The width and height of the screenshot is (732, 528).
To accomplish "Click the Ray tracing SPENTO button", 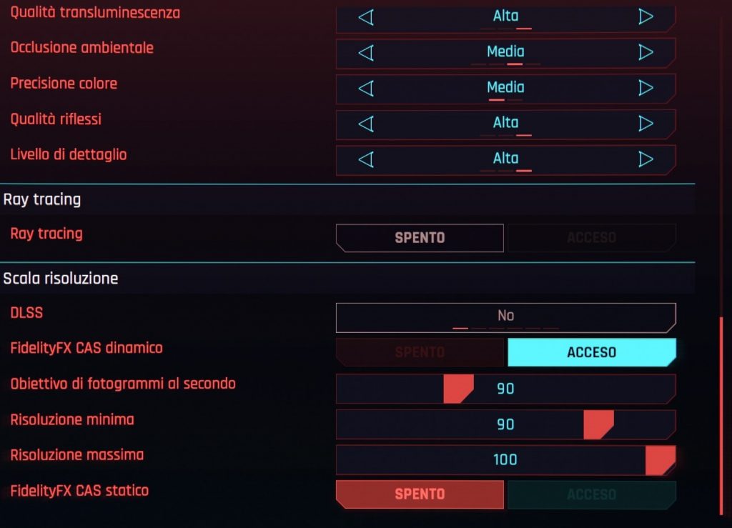I will pos(420,238).
